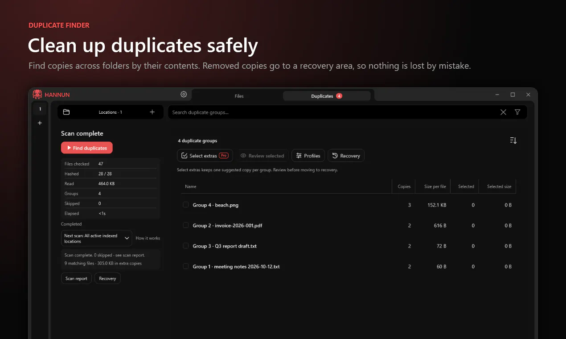Screen dimensions: 566x339
Task: Click the Select extras button
Action: click(x=205, y=156)
